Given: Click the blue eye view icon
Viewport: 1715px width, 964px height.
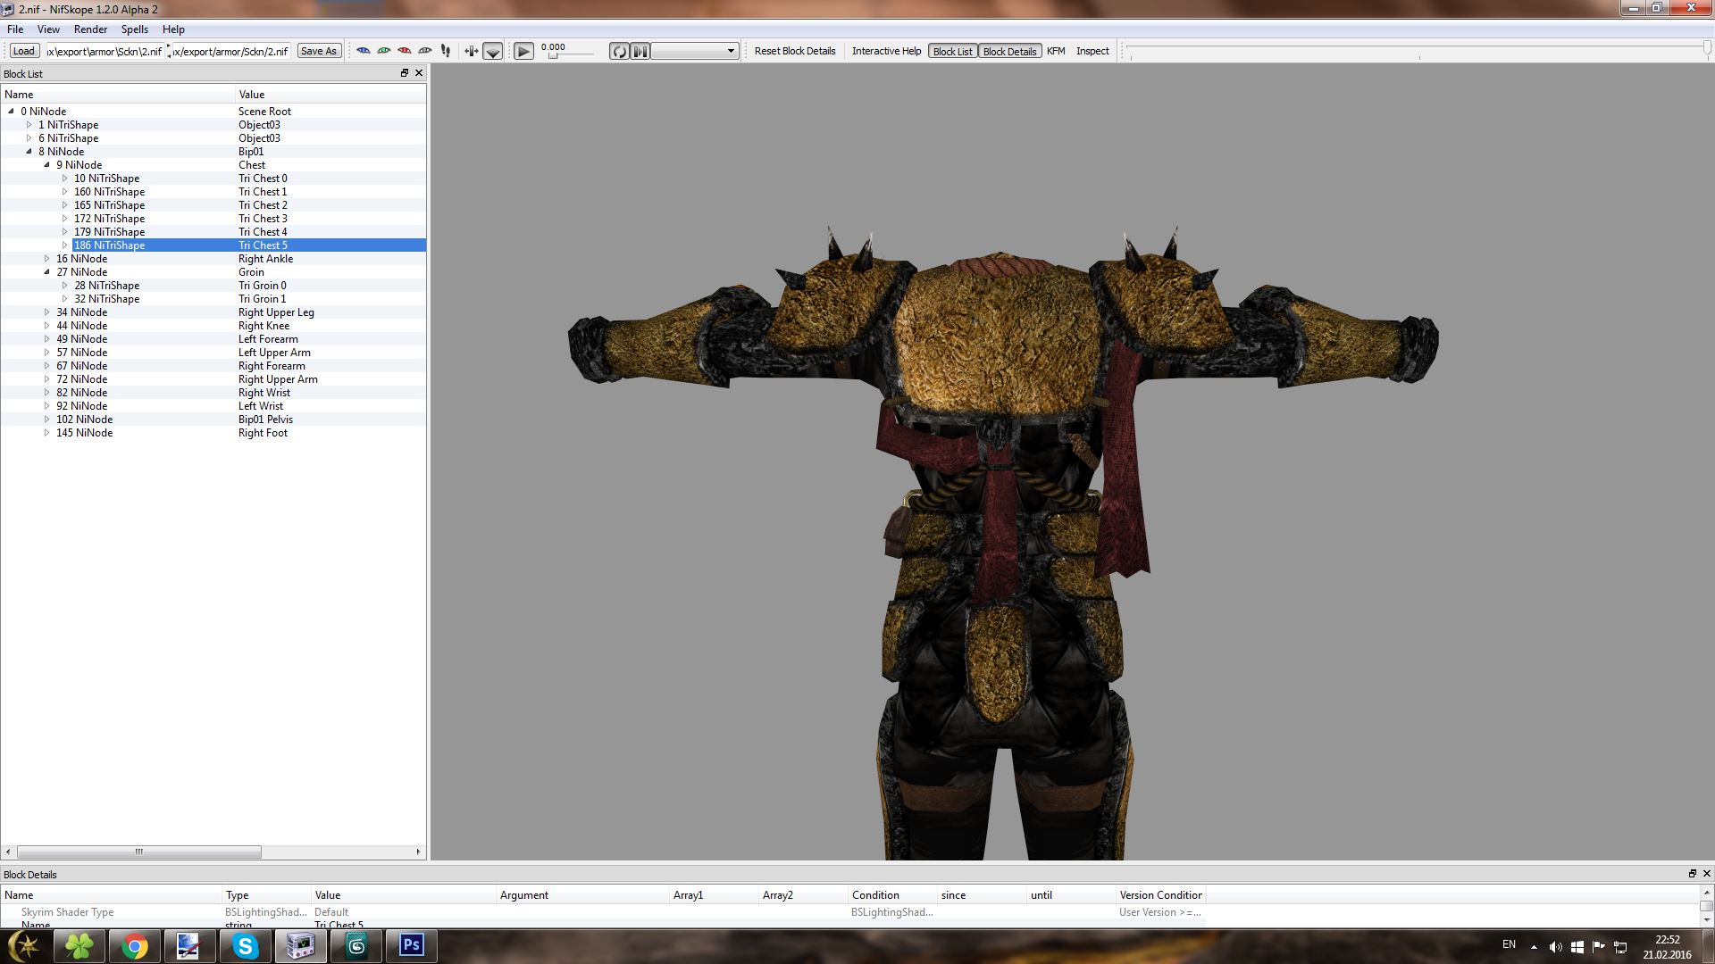Looking at the screenshot, I should (x=364, y=51).
